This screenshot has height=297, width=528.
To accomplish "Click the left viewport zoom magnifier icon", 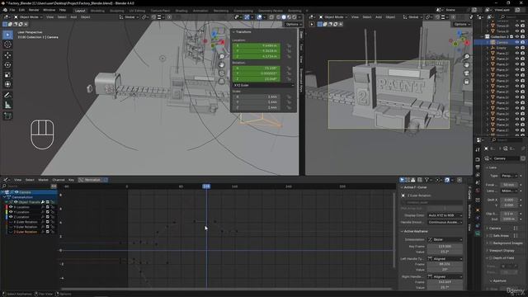I will (x=222, y=57).
